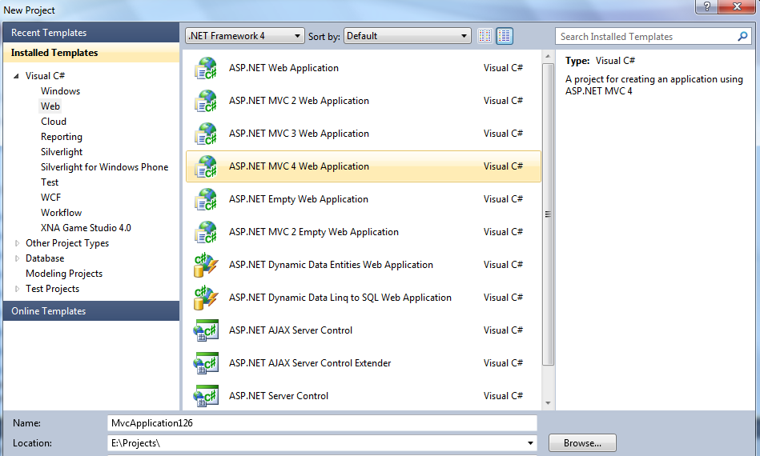Select Silverlight for Windows Phone category
This screenshot has width=760, height=456.
[104, 167]
